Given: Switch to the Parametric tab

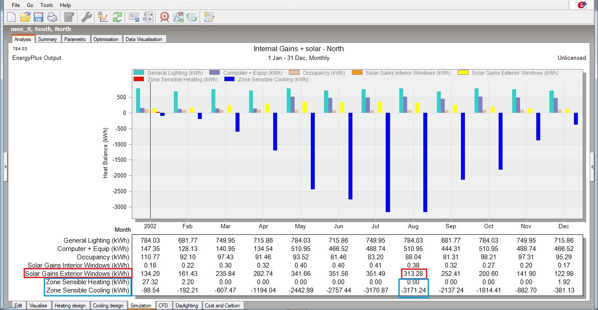Looking at the screenshot, I should click(x=75, y=39).
